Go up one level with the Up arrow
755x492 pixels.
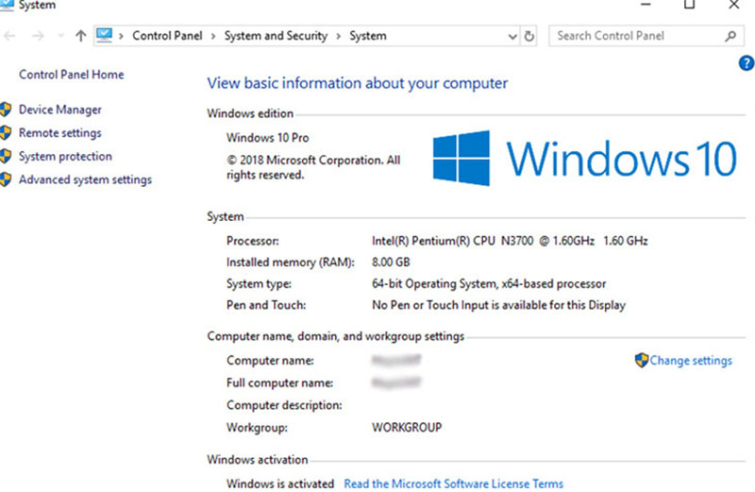tap(80, 36)
